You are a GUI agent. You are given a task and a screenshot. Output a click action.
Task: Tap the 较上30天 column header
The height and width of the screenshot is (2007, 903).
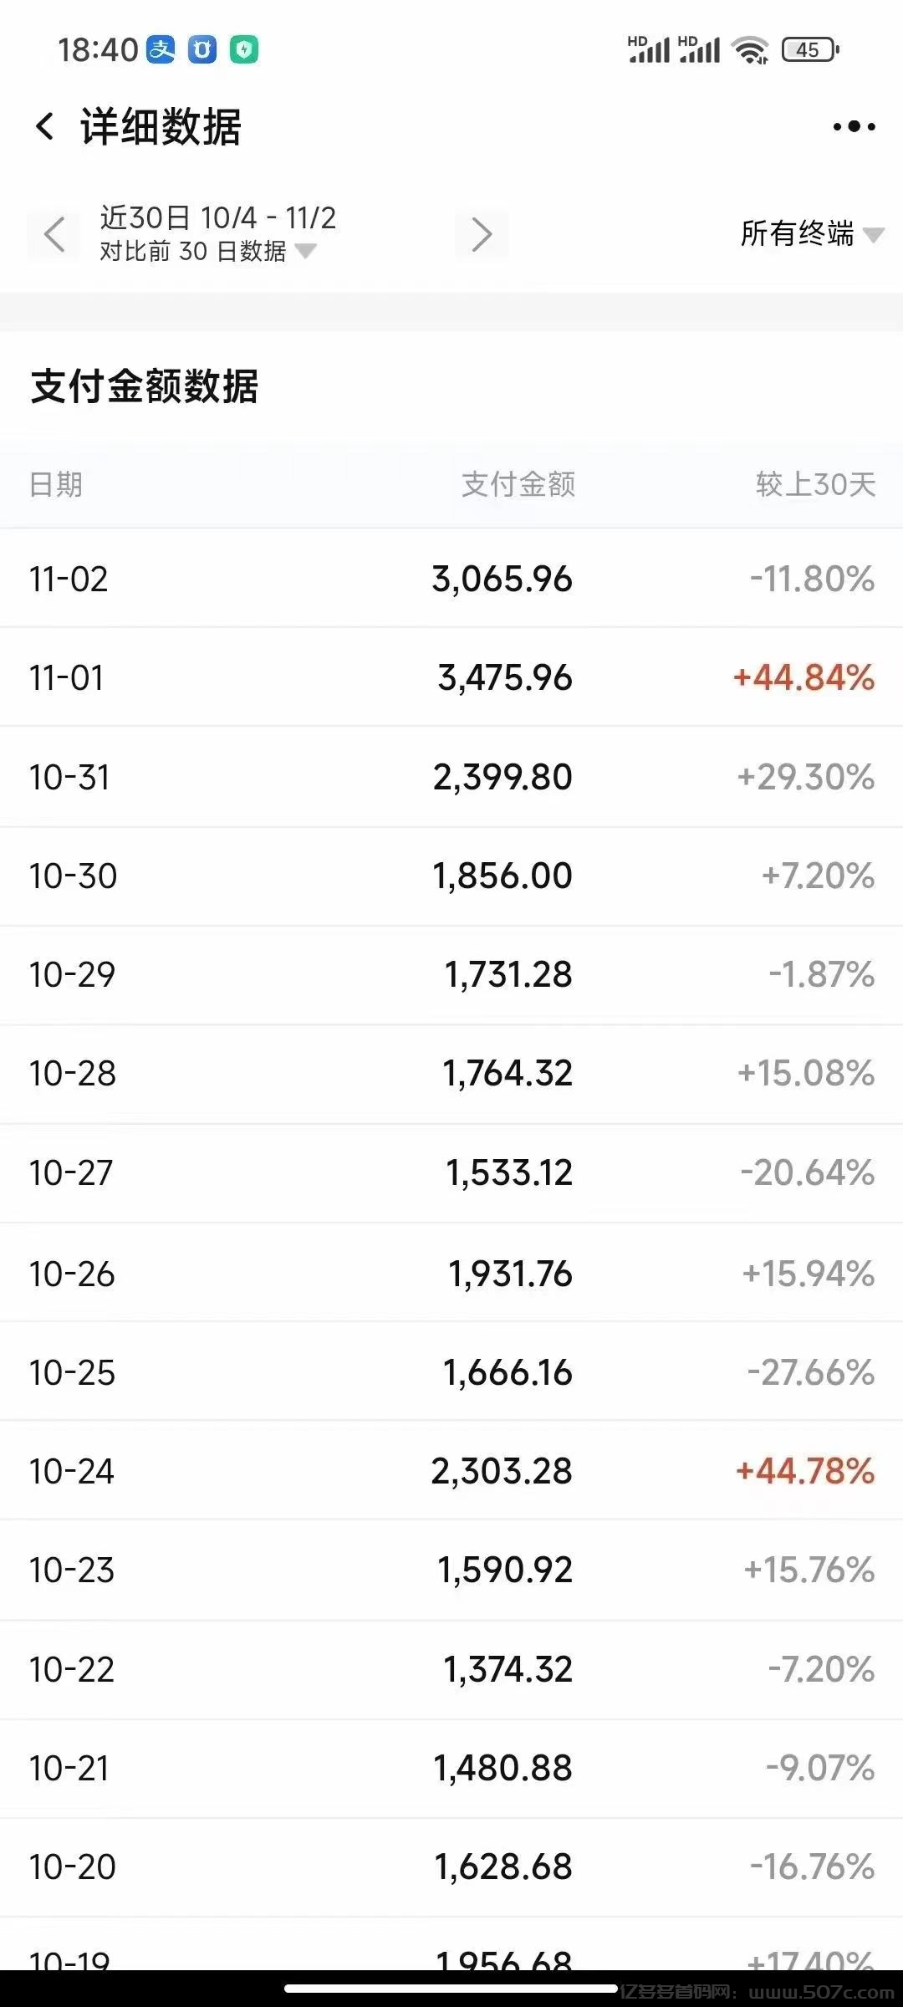[815, 484]
